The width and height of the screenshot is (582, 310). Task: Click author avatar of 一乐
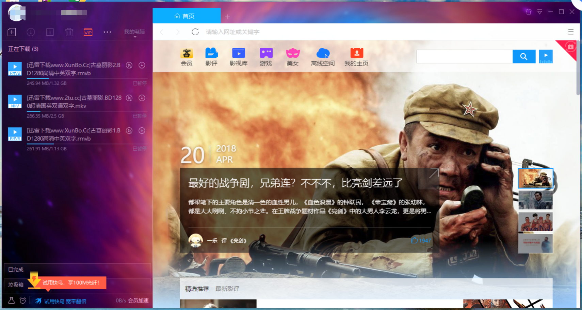(x=196, y=240)
